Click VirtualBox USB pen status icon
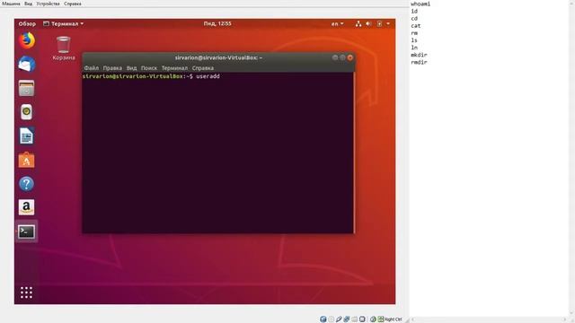Screen dimensions: 575x323 pos(339,319)
